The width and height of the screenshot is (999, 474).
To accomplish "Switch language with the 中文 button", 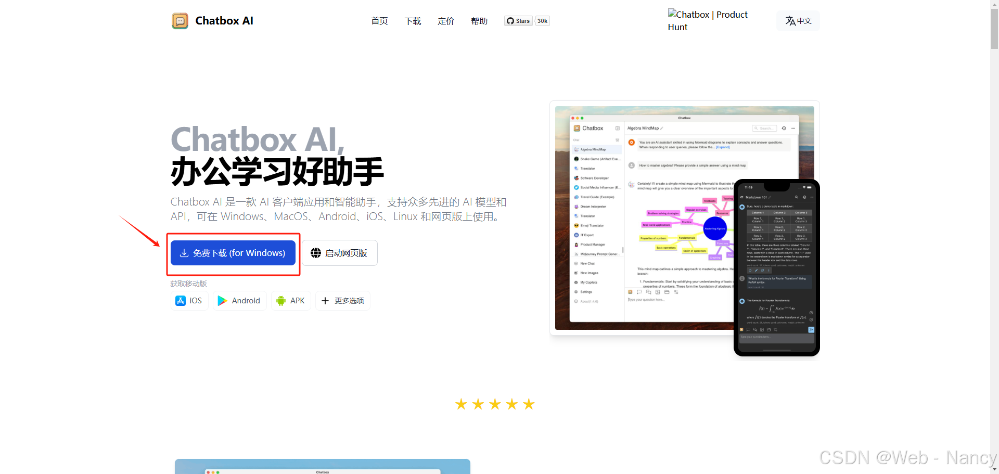I will pos(798,21).
